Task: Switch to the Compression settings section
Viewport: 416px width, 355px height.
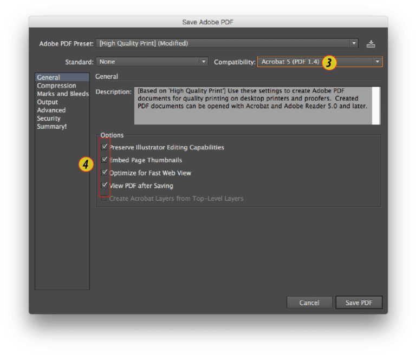Action: pos(56,86)
